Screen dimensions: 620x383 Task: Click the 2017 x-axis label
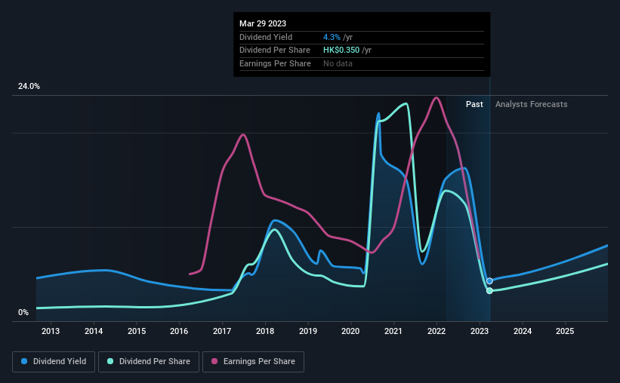(x=222, y=331)
